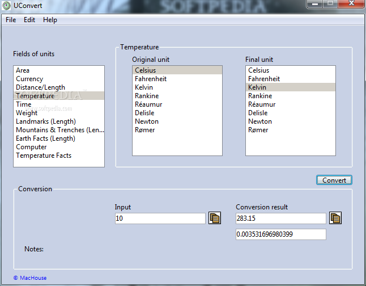Copy the Conversion result with its copy icon
366x286 pixels.
click(x=335, y=218)
